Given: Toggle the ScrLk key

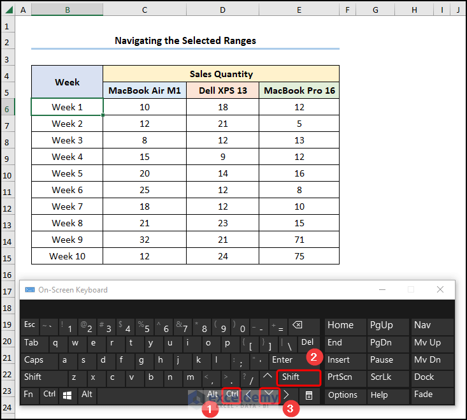Looking at the screenshot, I should pyautogui.click(x=387, y=377).
